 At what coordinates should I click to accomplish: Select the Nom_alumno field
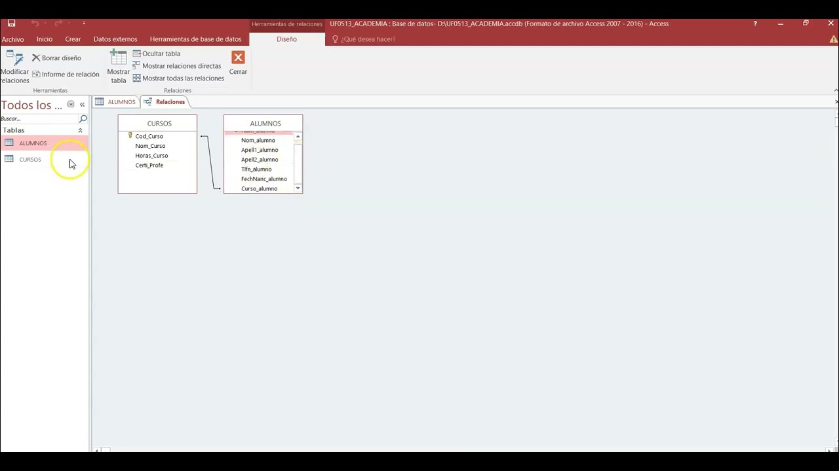click(258, 140)
